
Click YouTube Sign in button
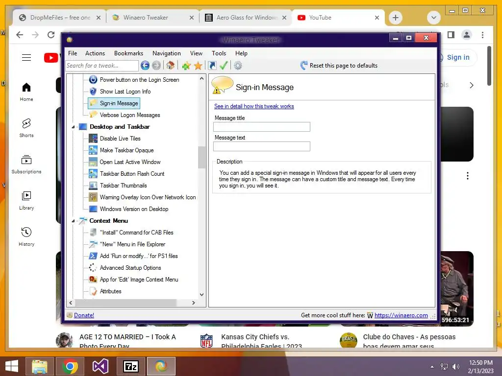point(458,58)
